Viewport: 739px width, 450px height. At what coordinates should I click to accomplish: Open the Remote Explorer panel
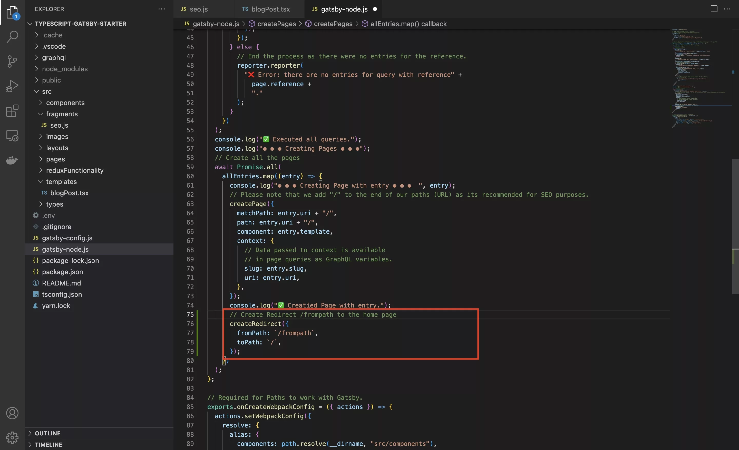click(x=12, y=136)
